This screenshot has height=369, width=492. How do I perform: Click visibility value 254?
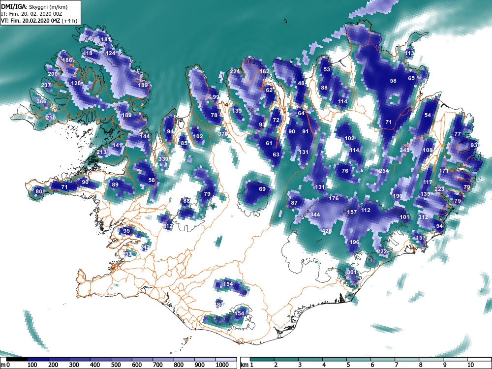point(384,171)
